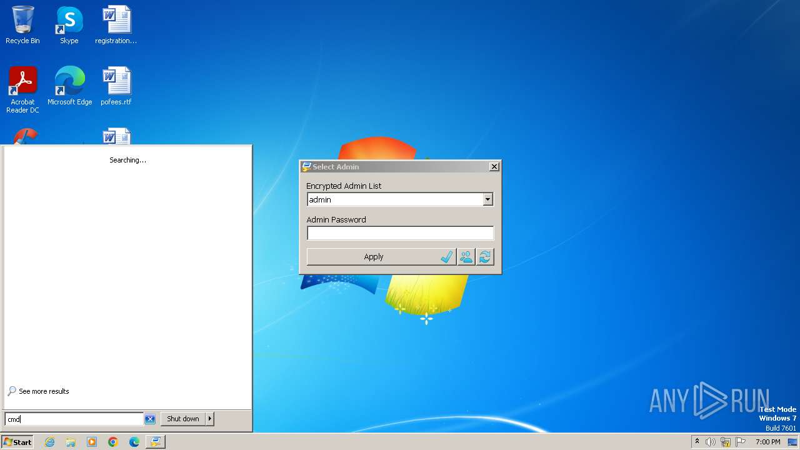This screenshot has height=450, width=800.
Task: Focus the Admin Password input field
Action: [400, 233]
